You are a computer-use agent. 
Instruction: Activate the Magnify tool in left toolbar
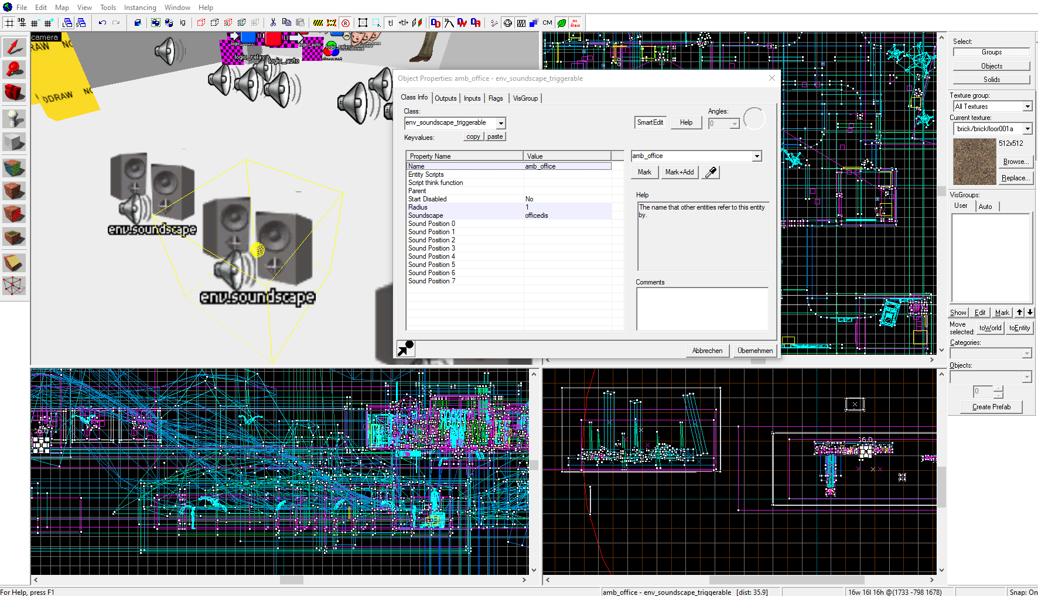(14, 70)
